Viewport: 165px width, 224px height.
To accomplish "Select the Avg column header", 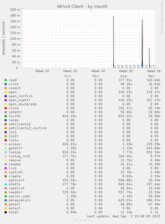I will point(124,76).
